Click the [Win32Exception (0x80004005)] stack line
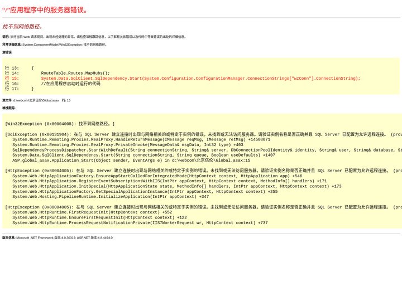 click(60, 124)
